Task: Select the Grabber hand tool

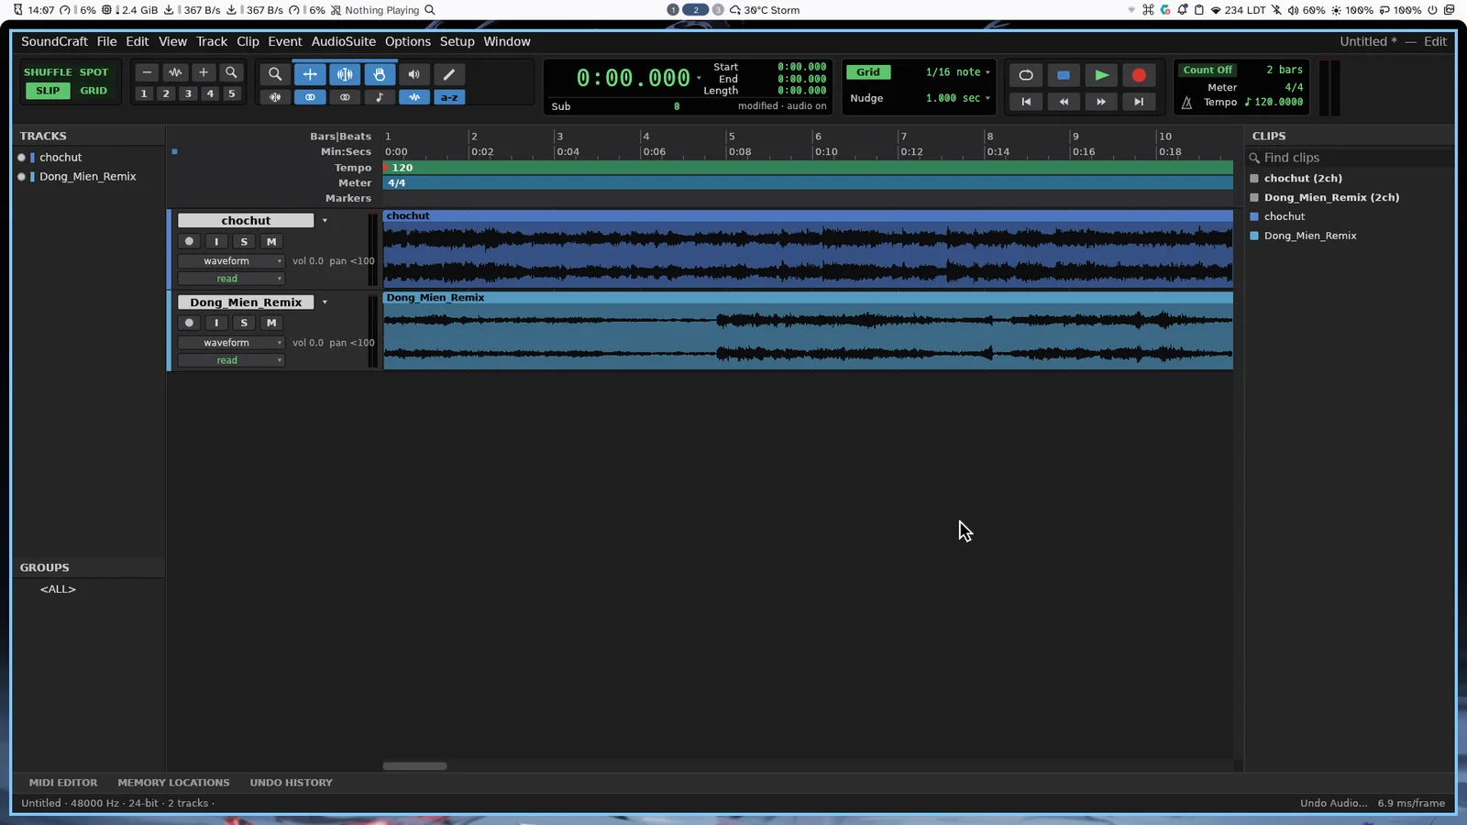Action: pos(380,74)
